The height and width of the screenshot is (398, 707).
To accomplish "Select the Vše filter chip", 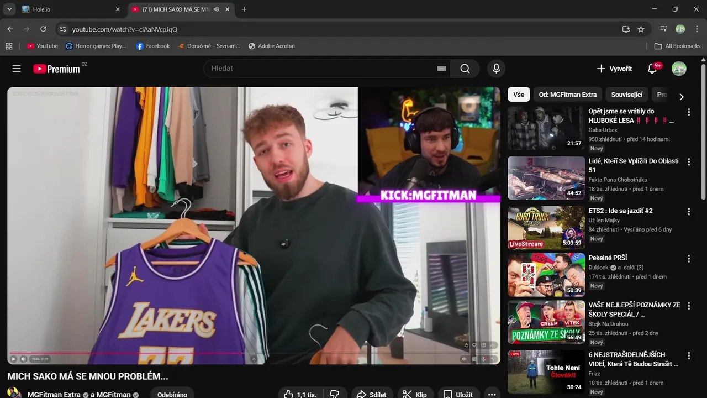I will click(x=519, y=95).
